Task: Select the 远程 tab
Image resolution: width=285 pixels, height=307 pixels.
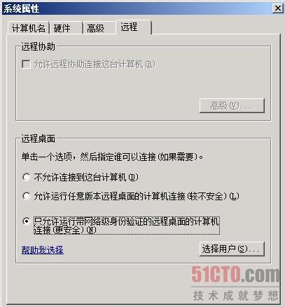Action: 134,27
